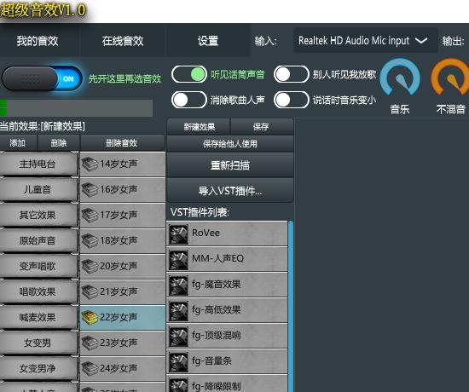
Task: Enable the 说话时音乐变小 toggle
Action: [292, 100]
